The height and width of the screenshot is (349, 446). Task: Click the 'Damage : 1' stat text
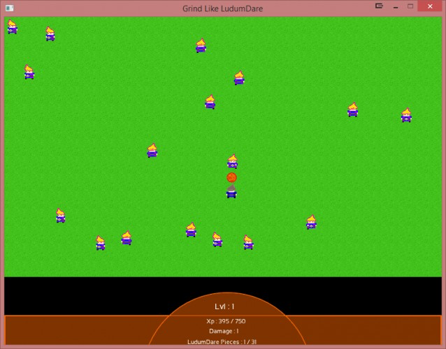click(224, 331)
